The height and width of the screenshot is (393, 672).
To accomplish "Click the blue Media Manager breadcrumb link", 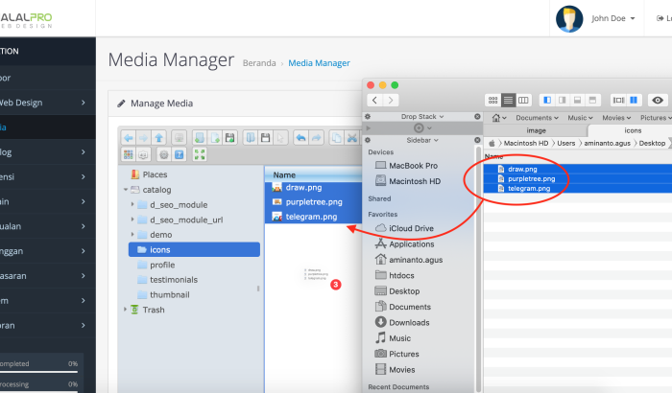I will coord(319,63).
